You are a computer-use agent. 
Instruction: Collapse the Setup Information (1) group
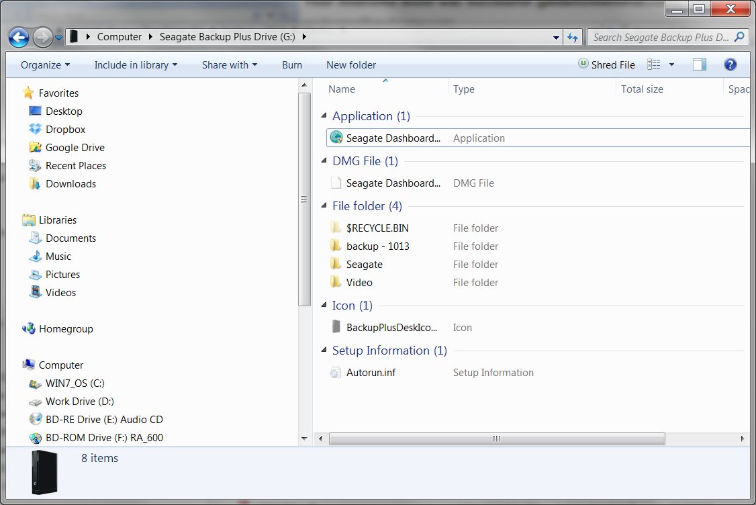(324, 350)
